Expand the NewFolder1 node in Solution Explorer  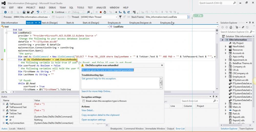coord(226,46)
